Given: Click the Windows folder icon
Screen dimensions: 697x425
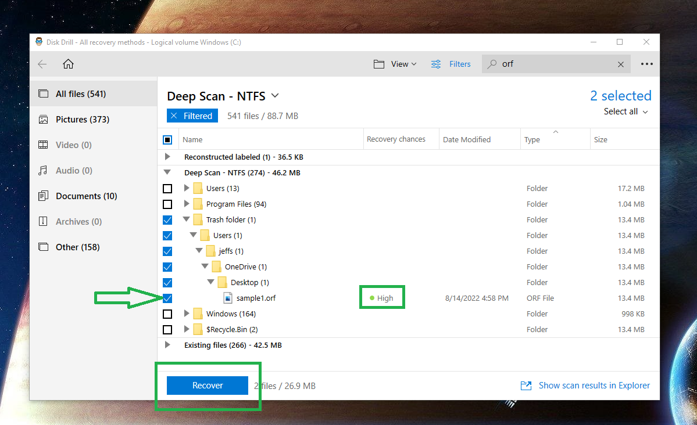Looking at the screenshot, I should pos(198,314).
